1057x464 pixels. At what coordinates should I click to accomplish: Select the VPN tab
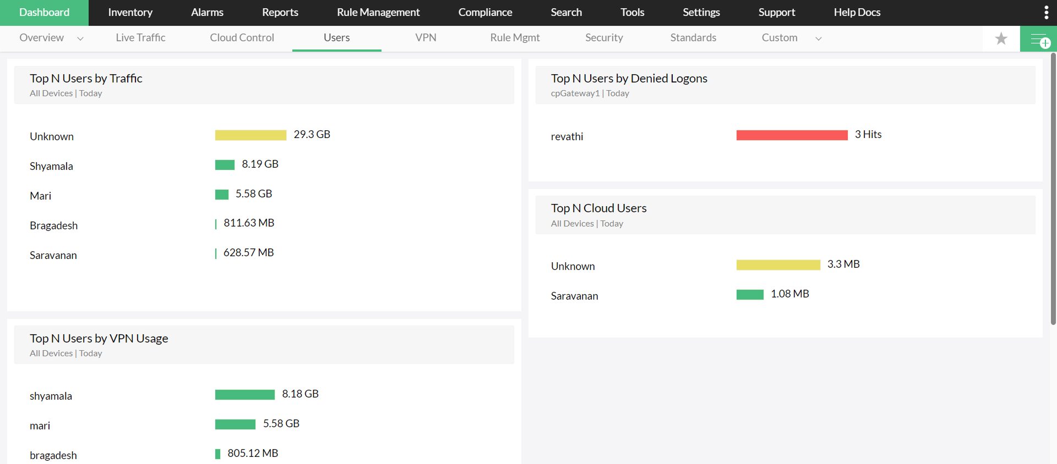[426, 38]
